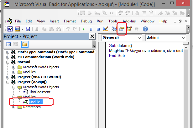Open the Format menu

coord(70,21)
